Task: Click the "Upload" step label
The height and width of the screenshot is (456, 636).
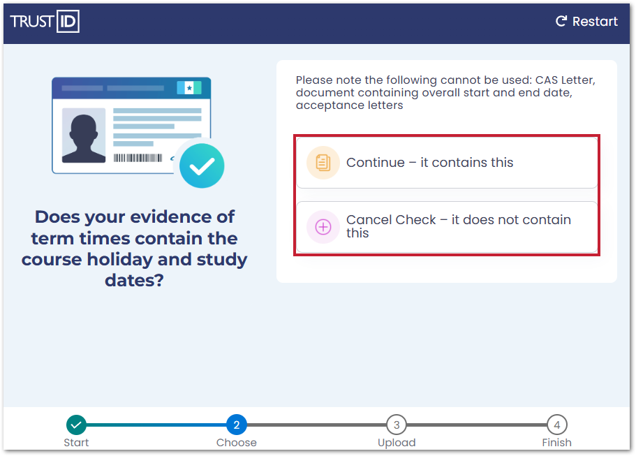Action: point(397,443)
